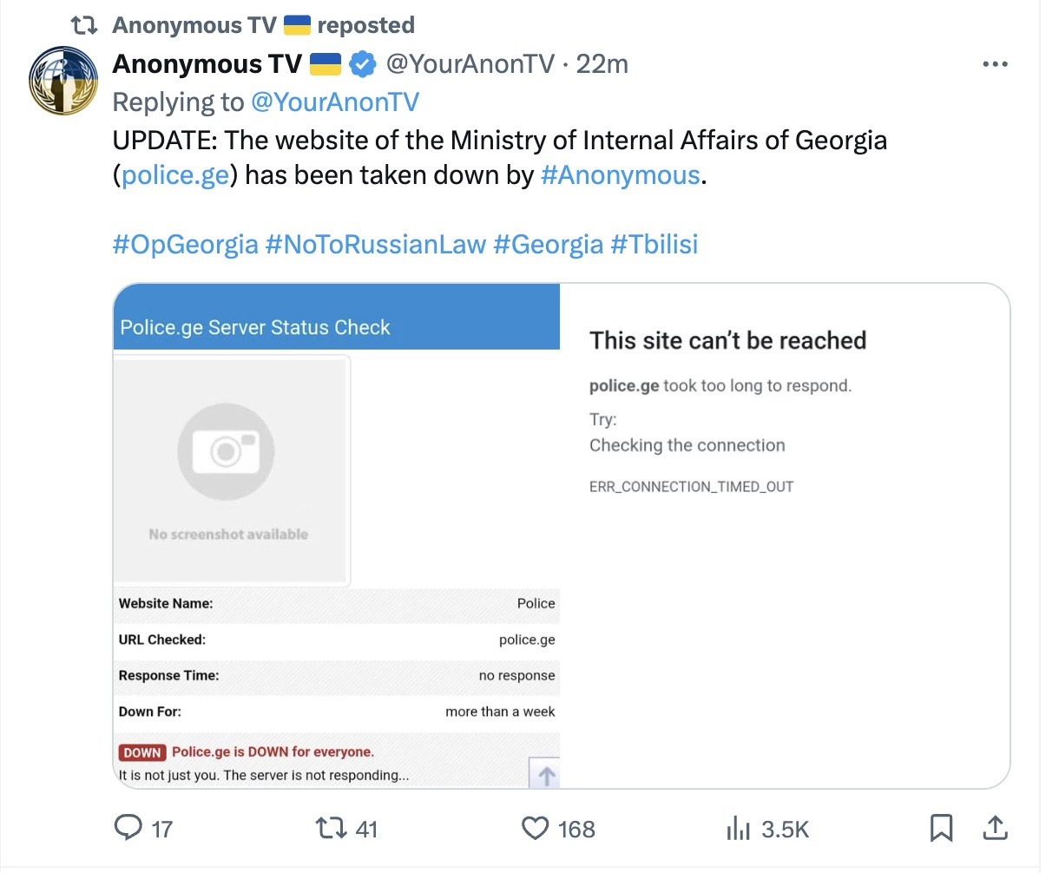Open the #Anonymous hashtag
Image resolution: width=1059 pixels, height=873 pixels.
(x=620, y=175)
